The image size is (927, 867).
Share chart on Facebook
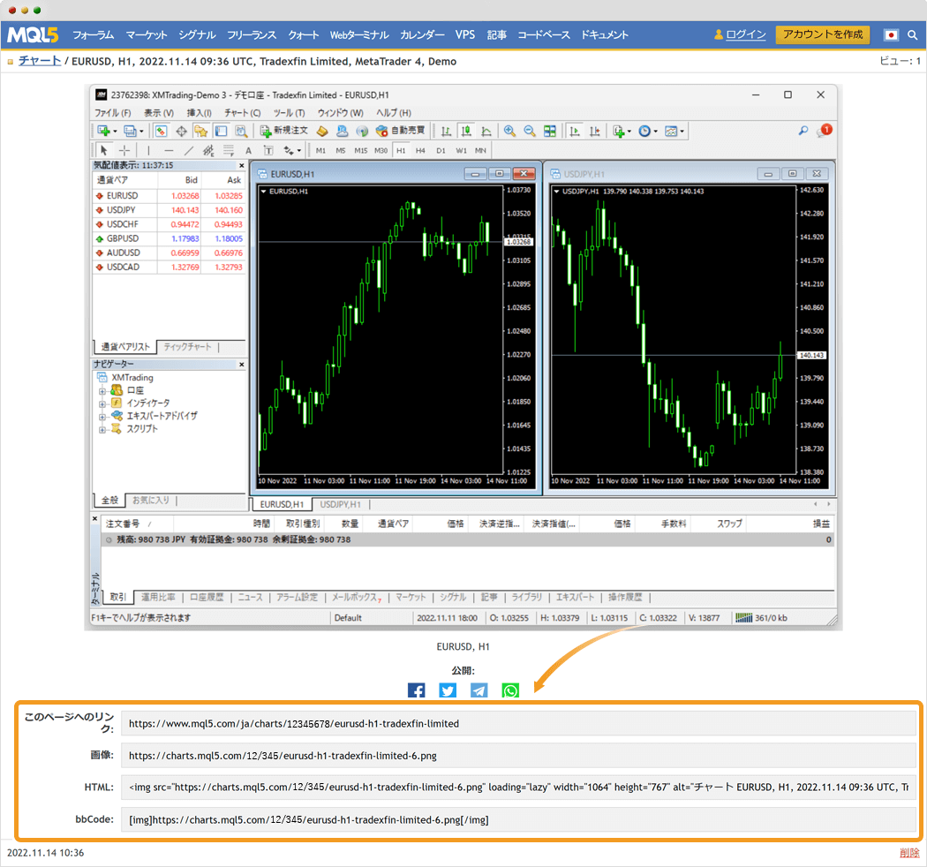(x=416, y=690)
